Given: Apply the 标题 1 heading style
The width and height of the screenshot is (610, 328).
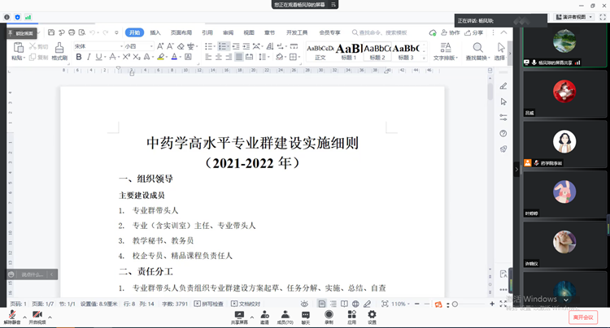Looking at the screenshot, I should 349,52.
